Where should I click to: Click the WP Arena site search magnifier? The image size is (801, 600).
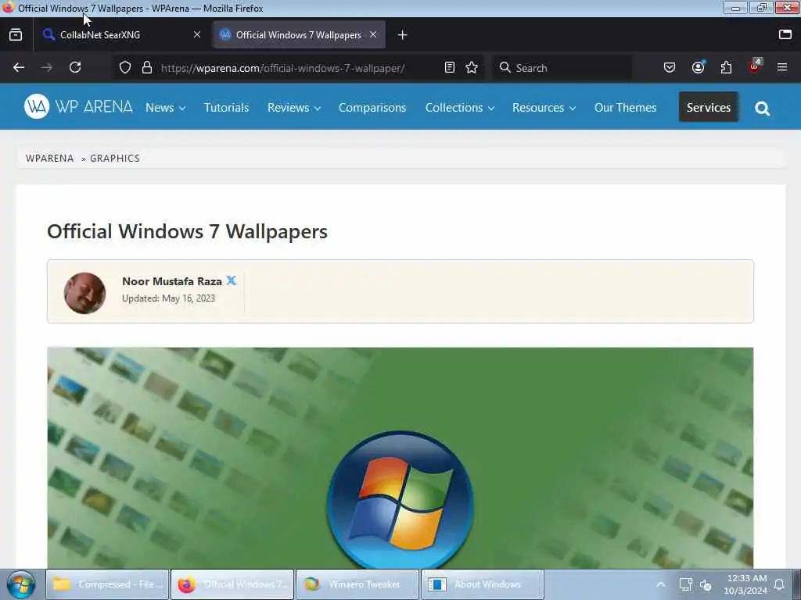[762, 108]
